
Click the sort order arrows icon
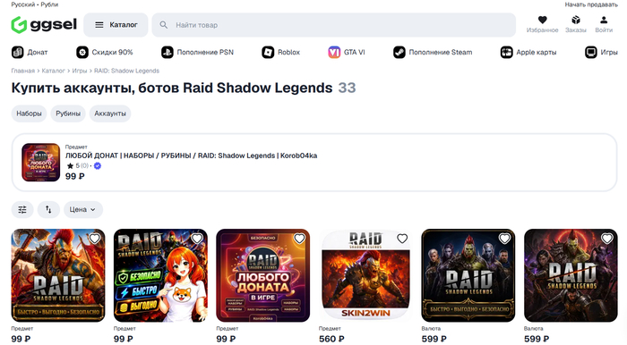[x=48, y=209]
